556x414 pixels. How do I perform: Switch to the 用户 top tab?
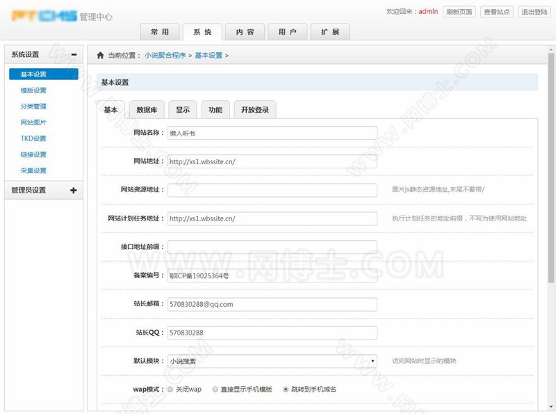[288, 32]
